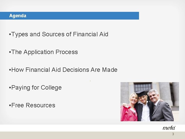Click the building window behind the graduate
185x139 pixels.
143,87
